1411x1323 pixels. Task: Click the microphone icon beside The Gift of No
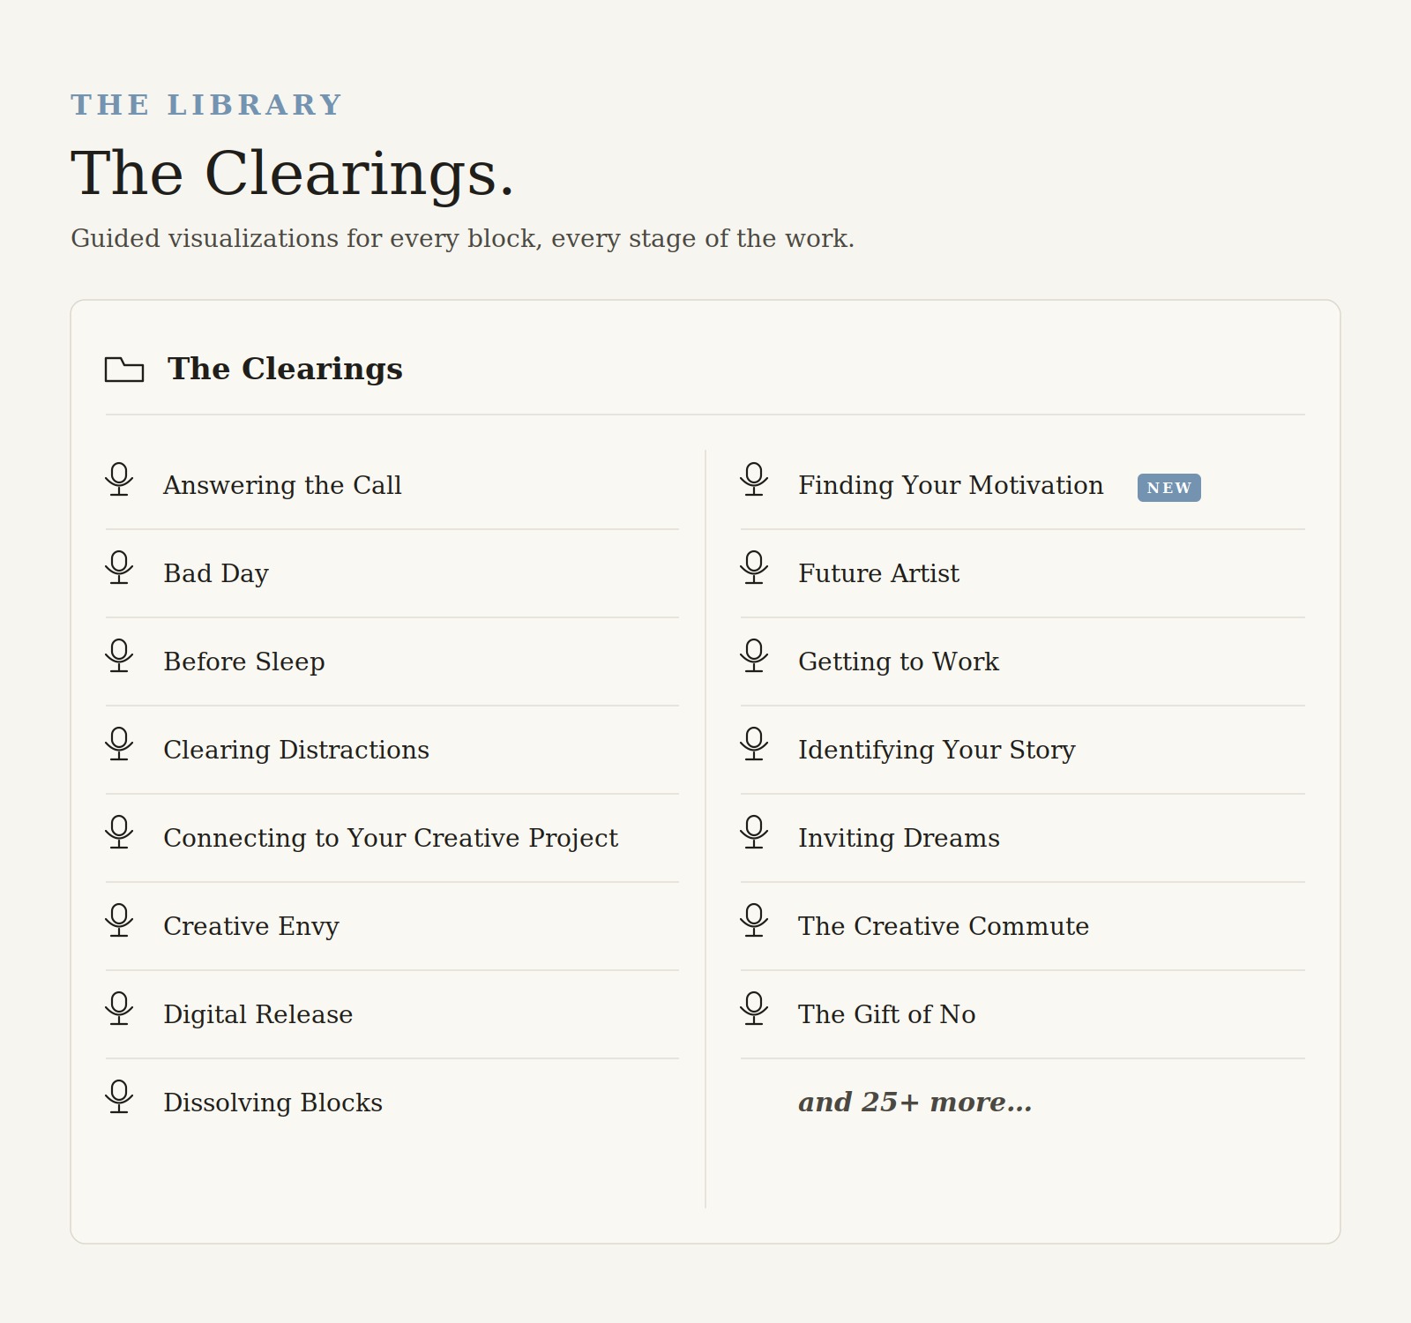(x=754, y=1009)
